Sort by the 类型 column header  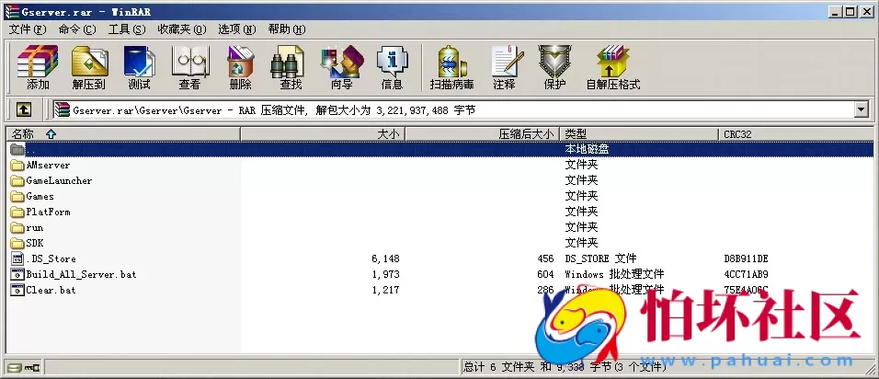click(x=639, y=134)
